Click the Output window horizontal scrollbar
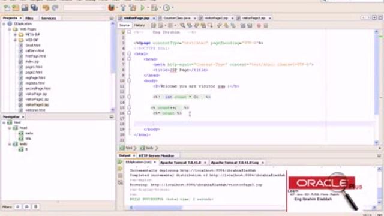This screenshot has width=384, height=216. pos(158,208)
